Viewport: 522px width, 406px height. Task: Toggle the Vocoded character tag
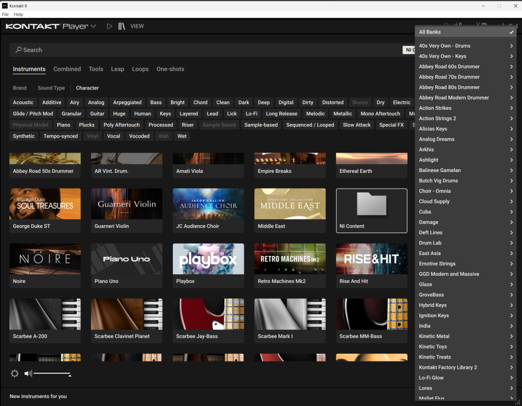point(139,136)
